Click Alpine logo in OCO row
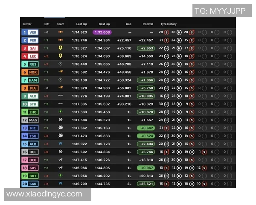The height and width of the screenshot is (205, 256). coord(61,160)
